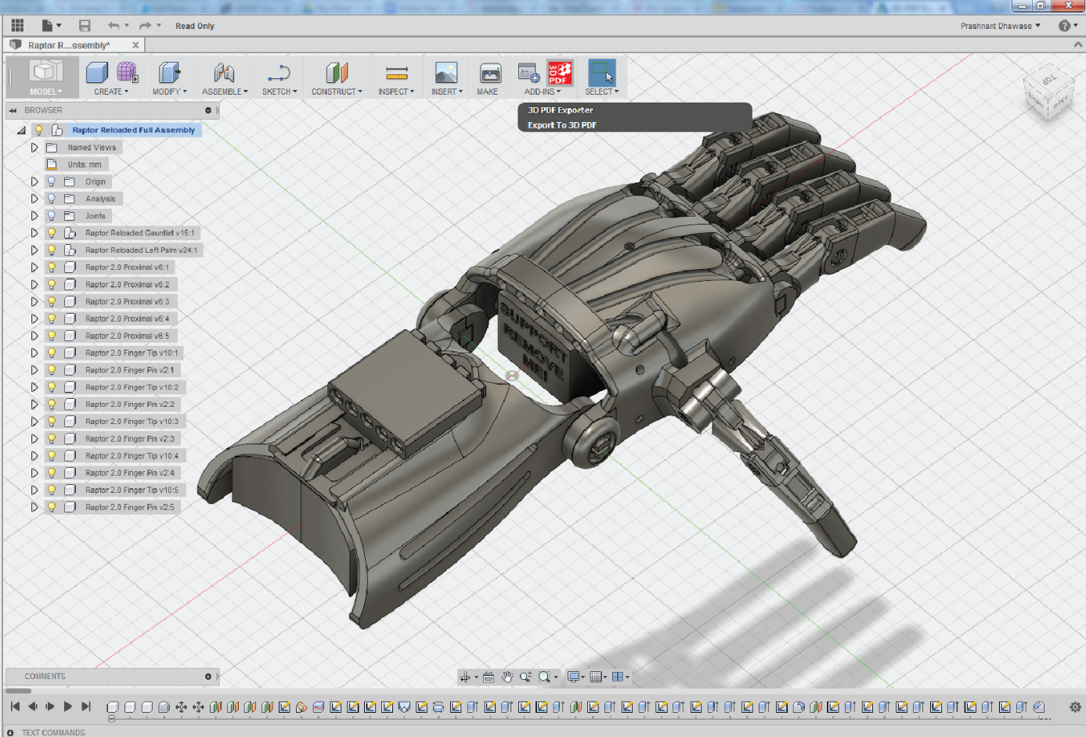Click the COMMENTS panel header

(112, 677)
